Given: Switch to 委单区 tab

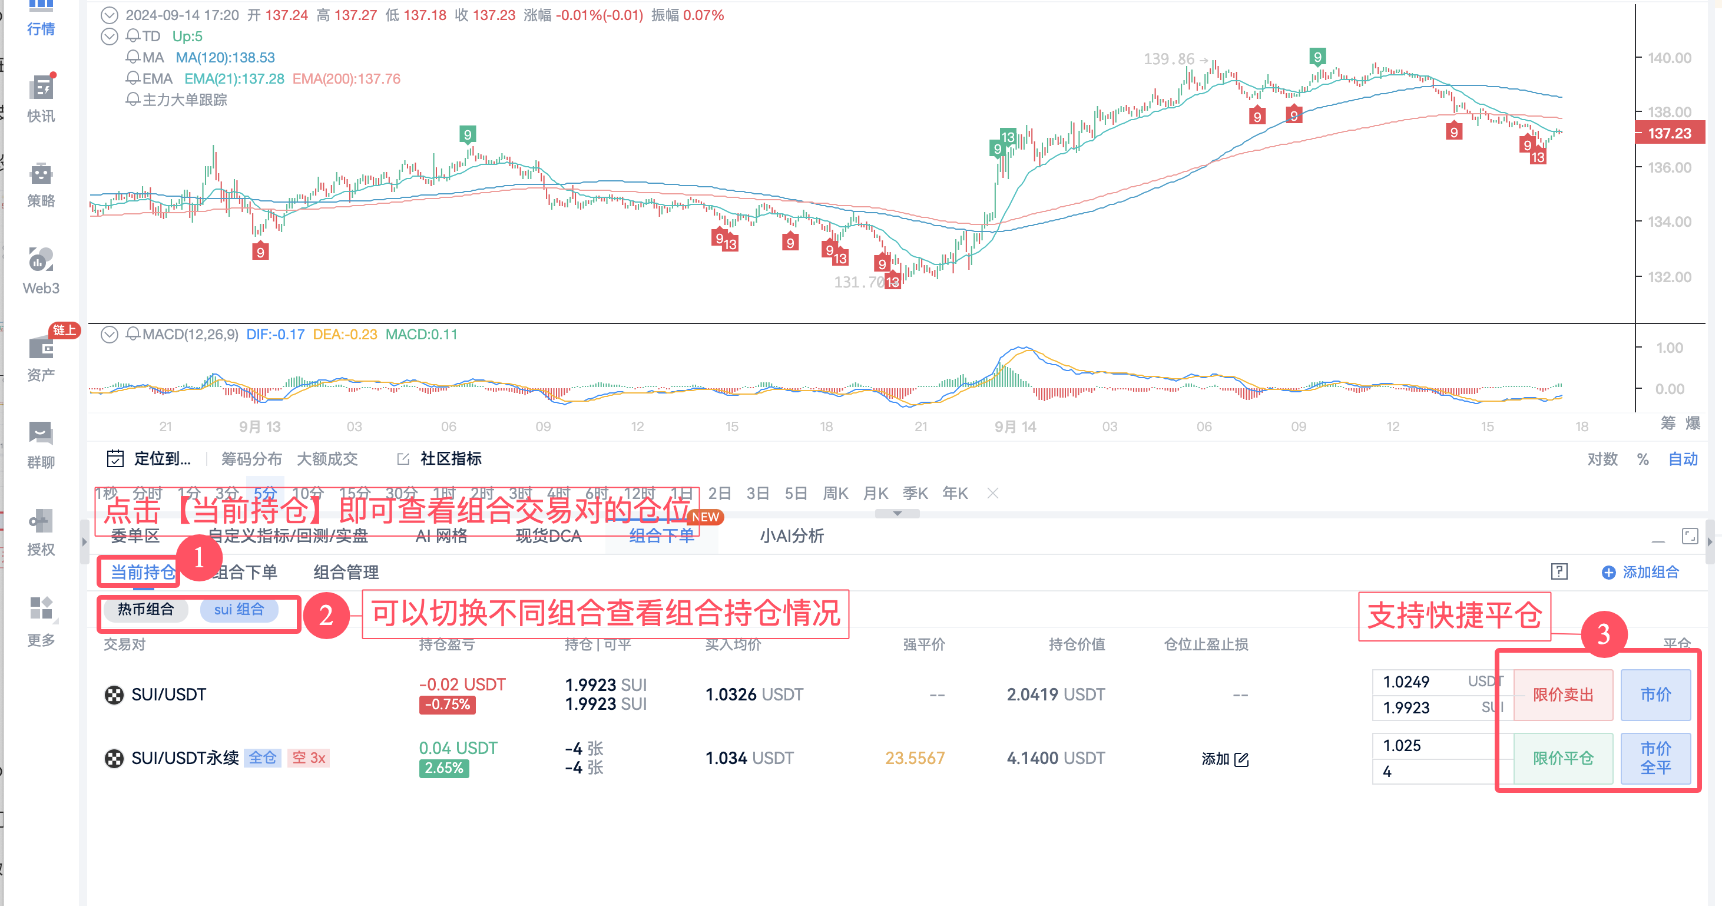Looking at the screenshot, I should pyautogui.click(x=135, y=535).
